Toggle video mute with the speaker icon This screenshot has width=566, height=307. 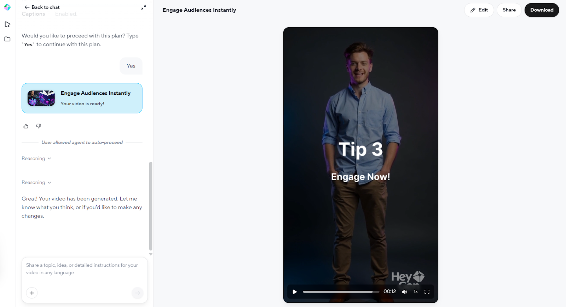tap(404, 292)
